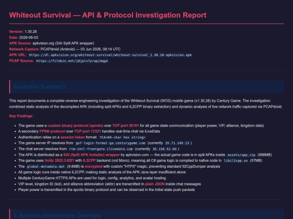Click 'FPNN protocol' highlighted text
This screenshot has width=293, height=219.
tap(52, 131)
